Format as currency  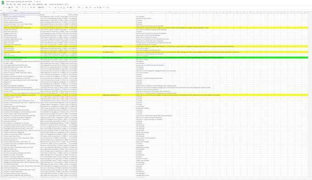pos(22,7)
